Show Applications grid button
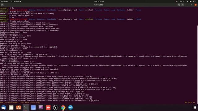The height and width of the screenshot is (111, 198). [x=194, y=108]
